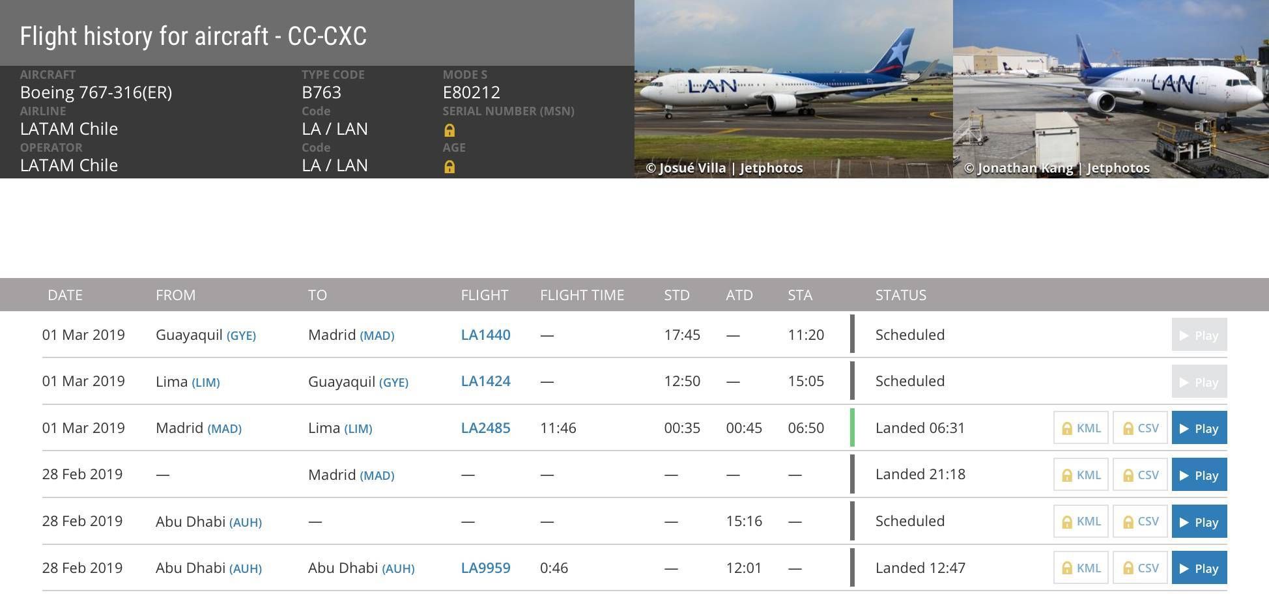
Task: Click the Serial Number lock icon
Action: pos(449,130)
